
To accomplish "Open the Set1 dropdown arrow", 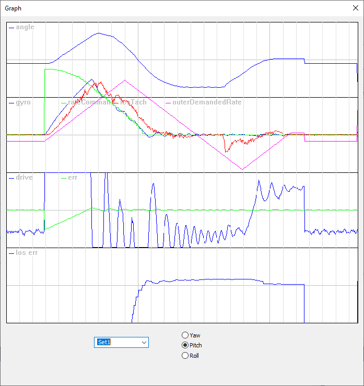I will (x=144, y=342).
